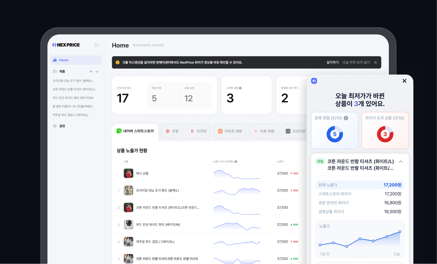The height and width of the screenshot is (264, 437).
Task: Click the 예시 상품 trend chart
Action: 237,174
